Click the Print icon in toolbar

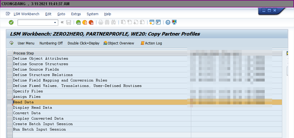[x=101, y=22]
